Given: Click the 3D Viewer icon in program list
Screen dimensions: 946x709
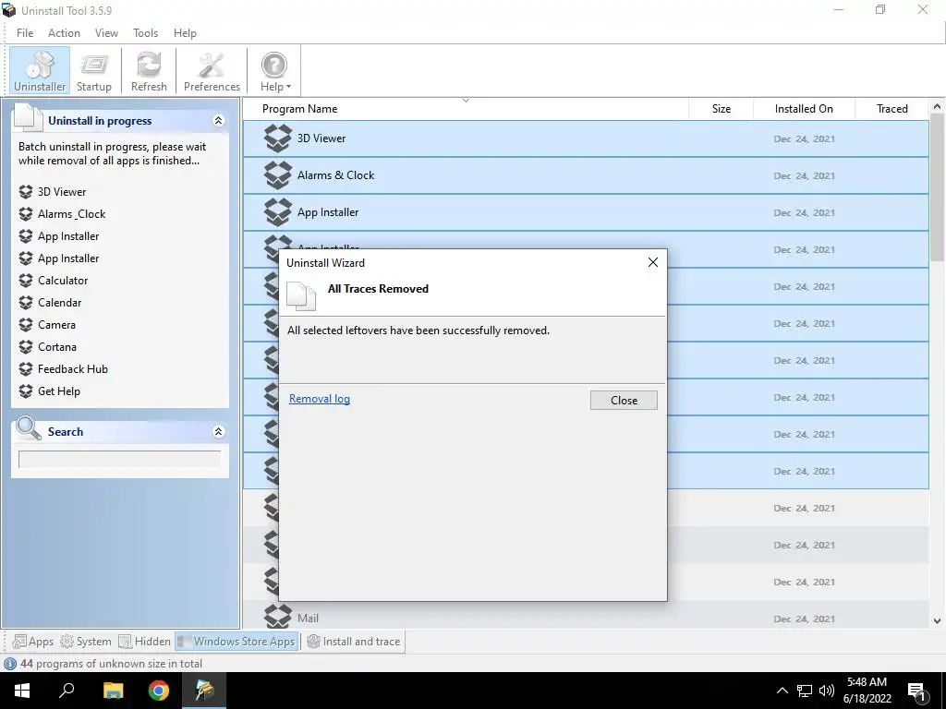Looking at the screenshot, I should click(277, 138).
